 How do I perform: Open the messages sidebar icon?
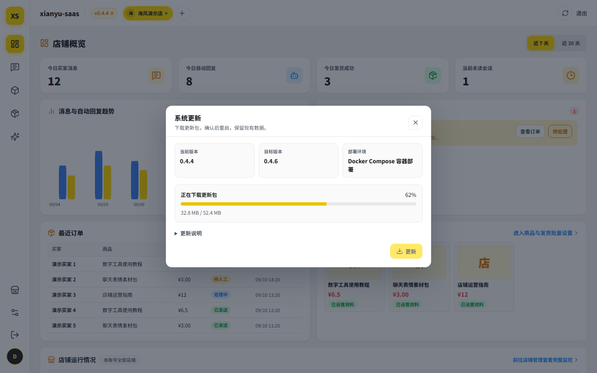tap(15, 67)
